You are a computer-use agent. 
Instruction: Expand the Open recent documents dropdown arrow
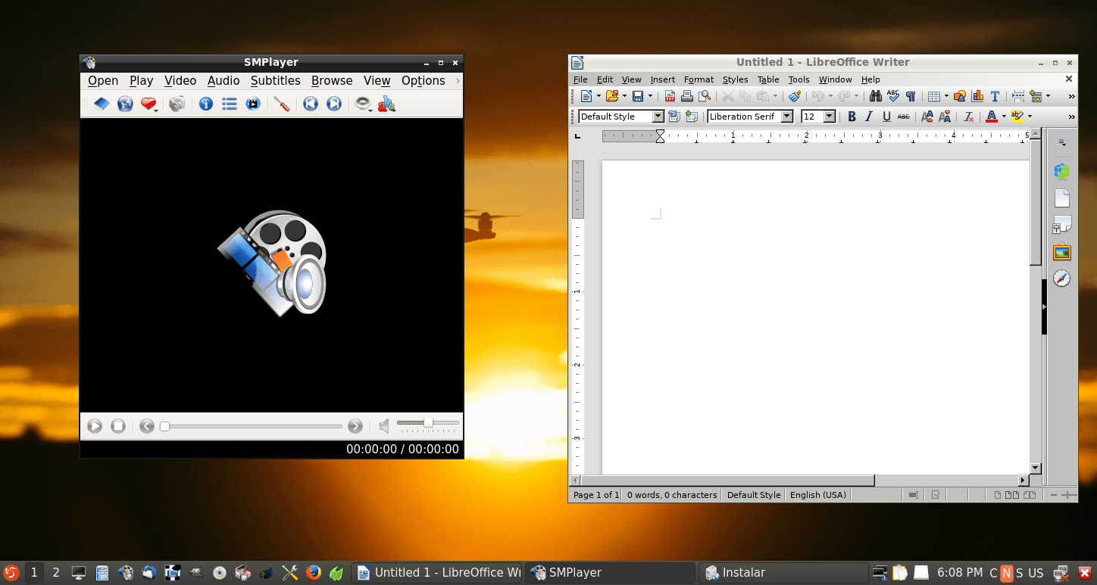click(624, 96)
